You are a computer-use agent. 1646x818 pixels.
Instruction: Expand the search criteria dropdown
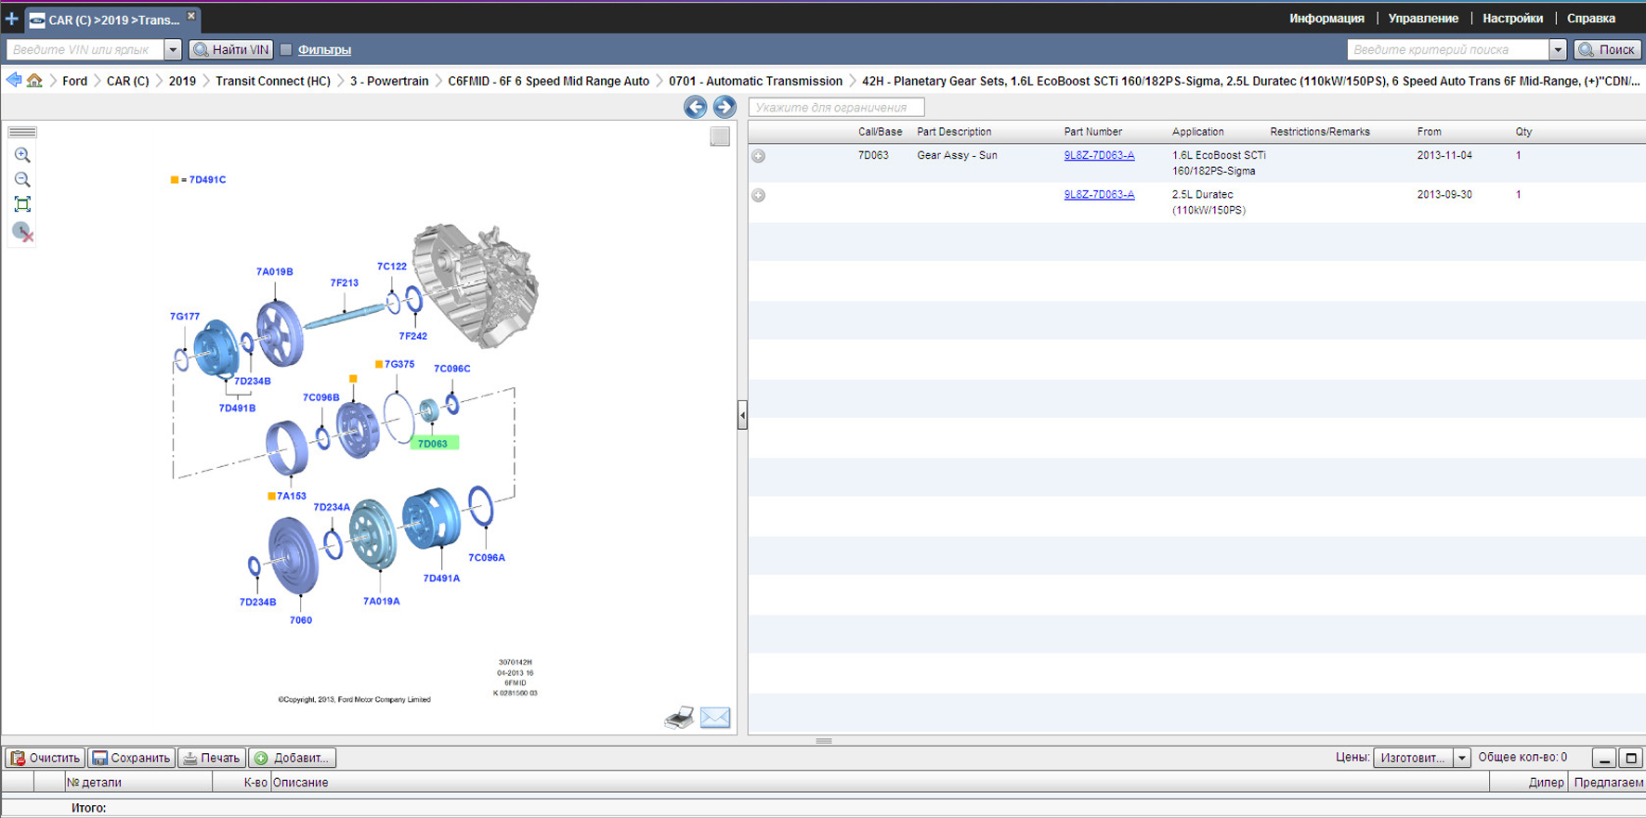click(1558, 50)
